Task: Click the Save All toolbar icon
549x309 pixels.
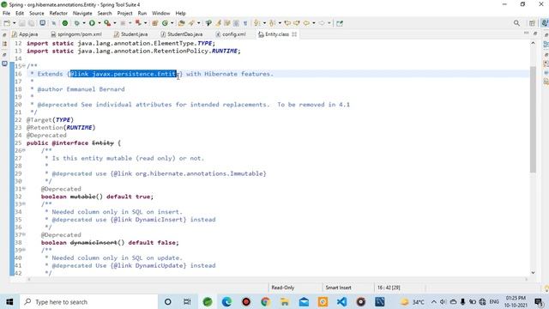Action: (x=31, y=23)
